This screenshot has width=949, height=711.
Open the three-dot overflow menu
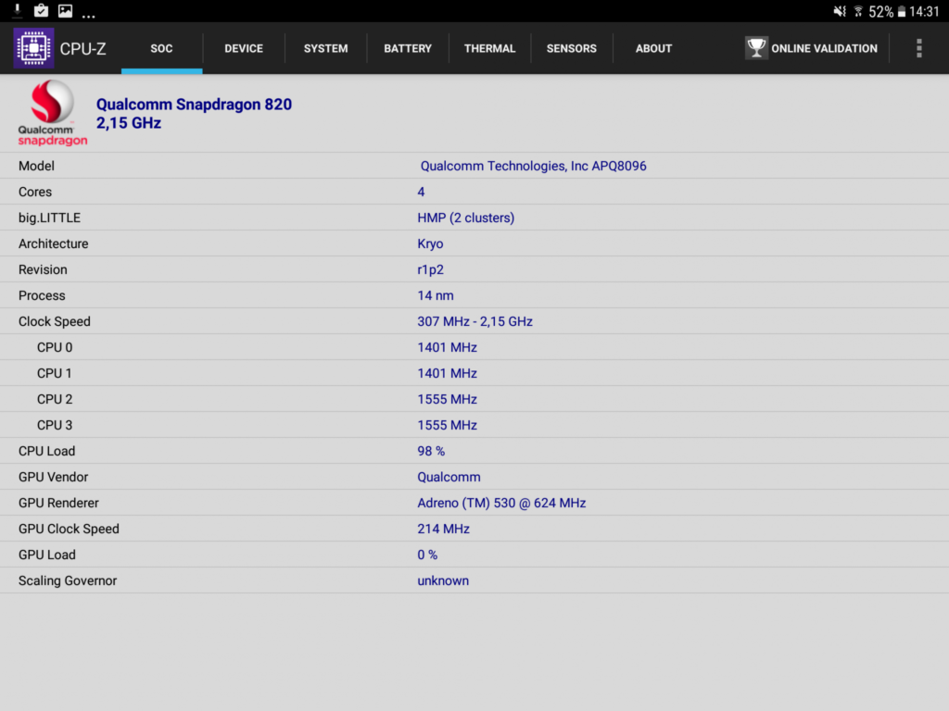pos(918,48)
